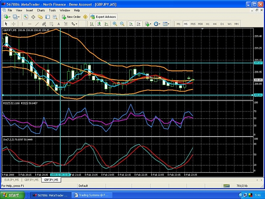Screen dimensions: 265x199
Task: Switch to the first GBPJPY,M5 chart tab
Action: click(31, 180)
